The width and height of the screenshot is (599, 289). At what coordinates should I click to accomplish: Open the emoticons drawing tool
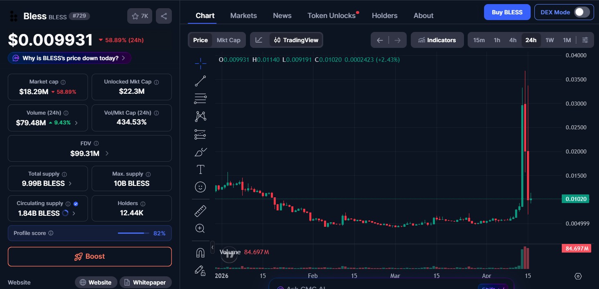tap(200, 187)
